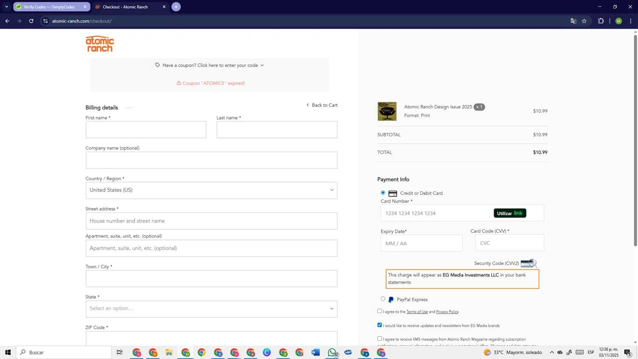The height and width of the screenshot is (359, 638).
Task: Click the Back to Cart link
Action: click(x=322, y=105)
